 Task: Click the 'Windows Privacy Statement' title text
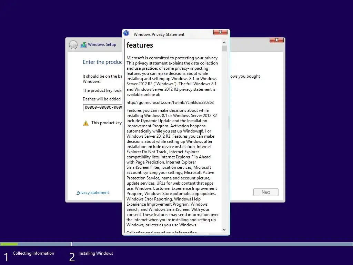(159, 34)
